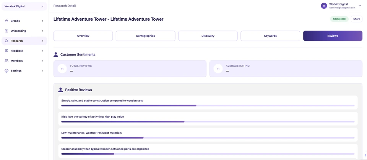Expand the Onboarding chevron
This screenshot has width=367, height=160.
tap(42, 31)
